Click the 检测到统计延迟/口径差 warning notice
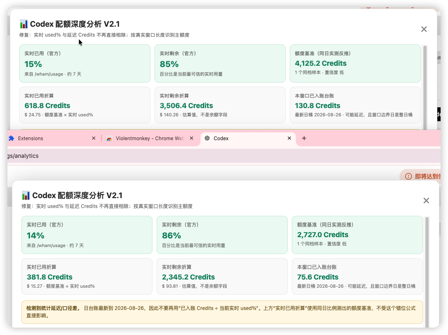Viewport: 448px width, 335px height. coord(222,312)
